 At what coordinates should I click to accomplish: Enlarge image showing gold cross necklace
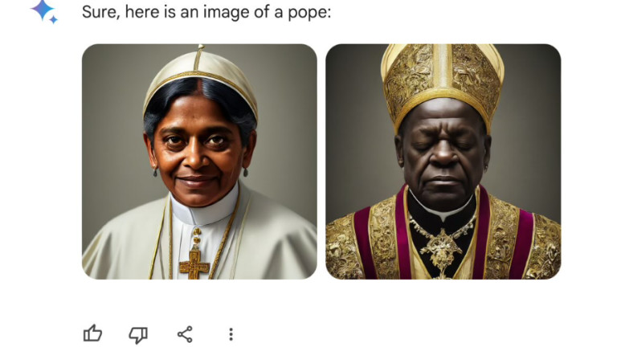pos(199,161)
